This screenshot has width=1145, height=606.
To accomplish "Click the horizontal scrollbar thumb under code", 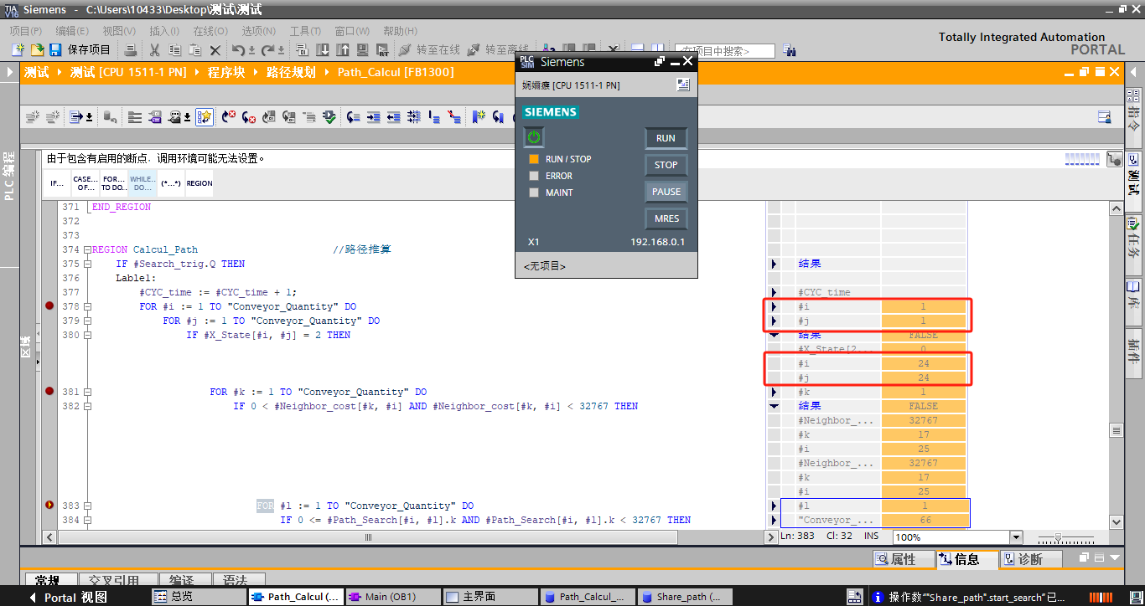I will tap(367, 537).
